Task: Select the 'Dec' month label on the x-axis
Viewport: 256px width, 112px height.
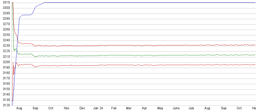Action: coord(82,108)
